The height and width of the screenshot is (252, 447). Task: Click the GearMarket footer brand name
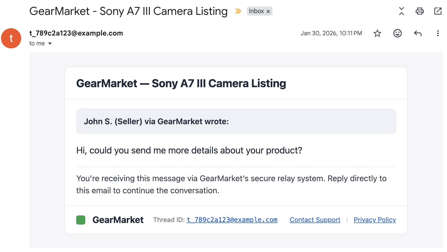coord(118,220)
